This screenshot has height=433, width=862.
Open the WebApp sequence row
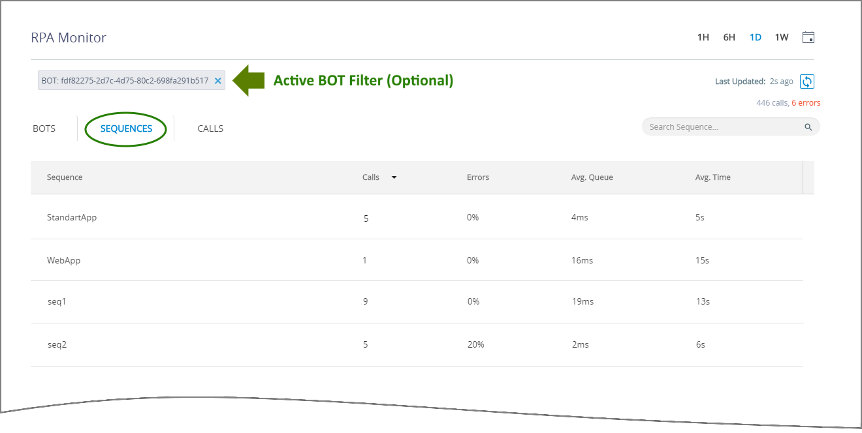[63, 260]
